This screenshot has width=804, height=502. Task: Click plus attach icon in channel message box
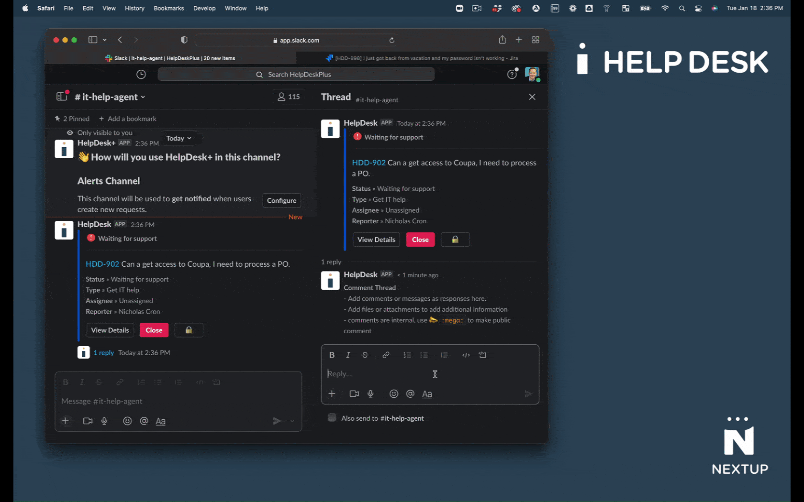click(x=66, y=421)
